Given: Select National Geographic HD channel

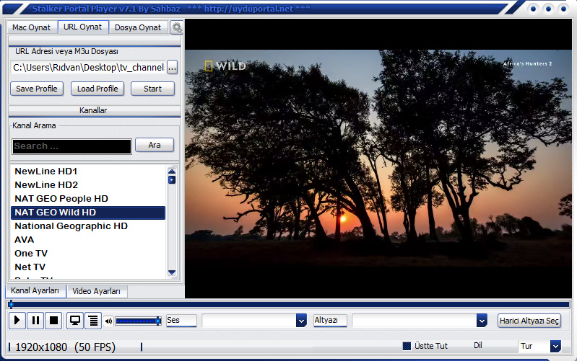Looking at the screenshot, I should click(x=71, y=226).
